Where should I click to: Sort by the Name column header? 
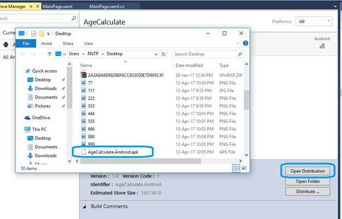pyautogui.click(x=86, y=65)
